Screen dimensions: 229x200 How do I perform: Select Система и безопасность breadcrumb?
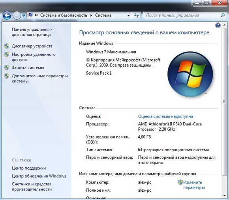click(x=64, y=15)
